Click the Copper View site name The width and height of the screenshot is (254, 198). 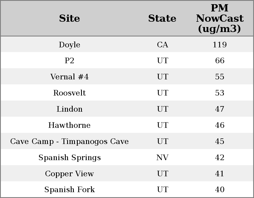[69, 174]
